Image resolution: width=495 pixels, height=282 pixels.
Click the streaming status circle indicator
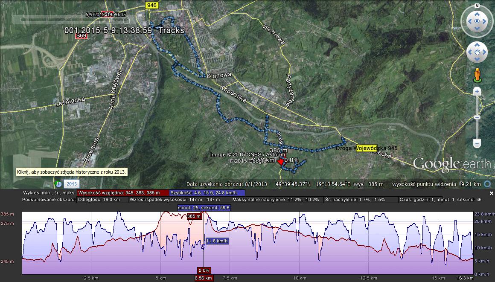[488, 184]
